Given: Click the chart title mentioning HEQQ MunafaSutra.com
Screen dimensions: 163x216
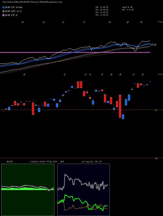Looking at the screenshot, I should pyautogui.click(x=32, y=2).
